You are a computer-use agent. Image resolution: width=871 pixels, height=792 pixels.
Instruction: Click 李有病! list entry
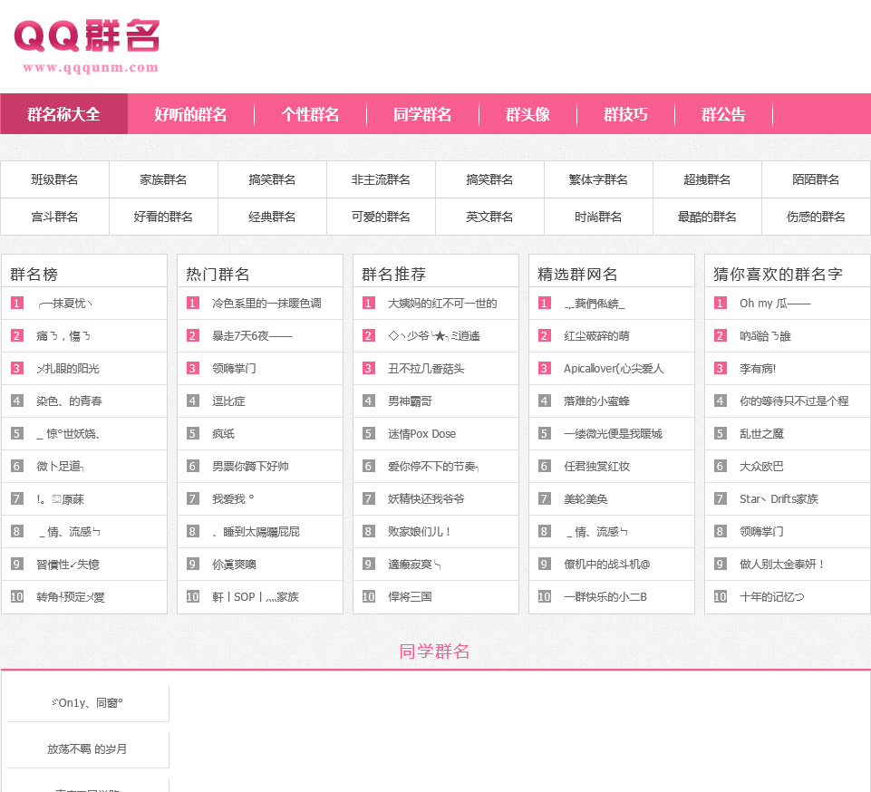pyautogui.click(x=758, y=368)
